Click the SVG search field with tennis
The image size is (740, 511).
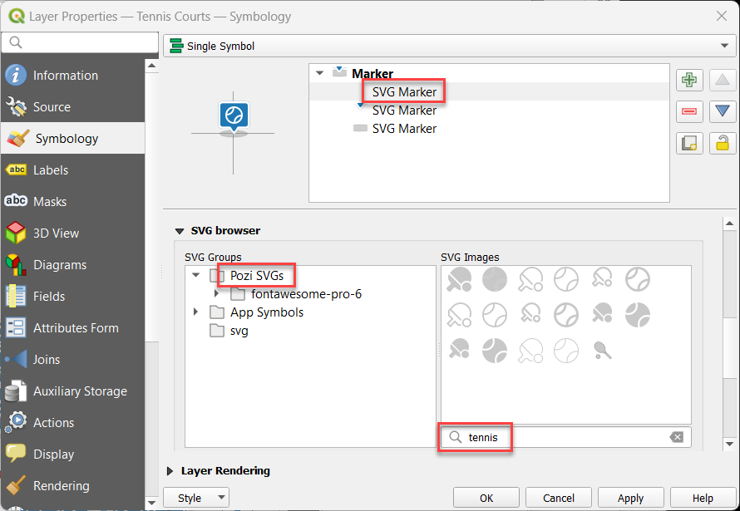(x=565, y=437)
